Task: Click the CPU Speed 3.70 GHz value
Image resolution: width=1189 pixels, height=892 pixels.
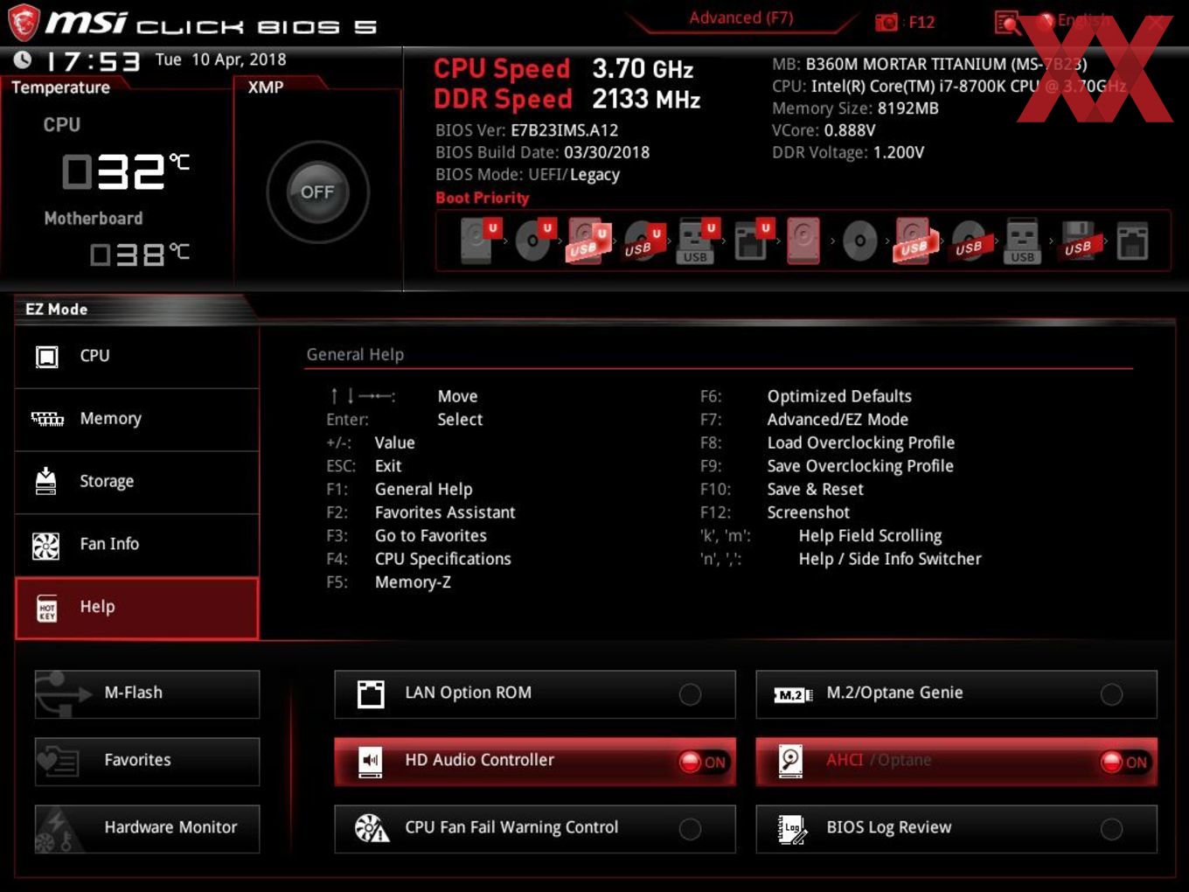Action: [643, 69]
